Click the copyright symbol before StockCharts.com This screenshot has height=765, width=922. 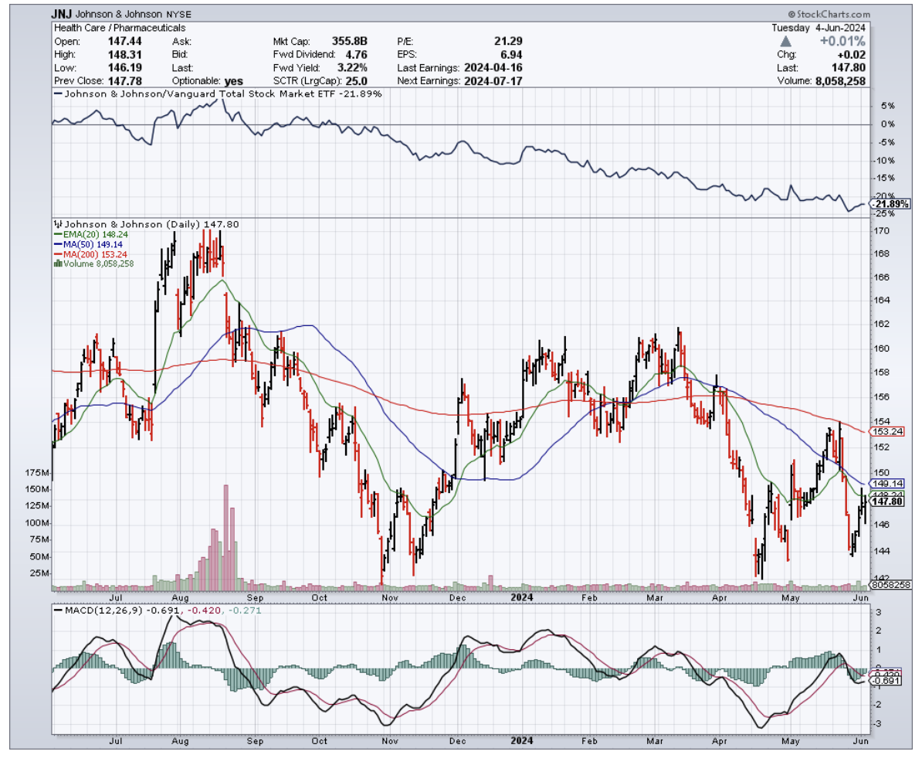click(x=792, y=15)
